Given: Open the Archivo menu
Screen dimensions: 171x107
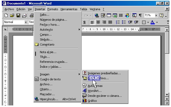Looking at the screenshot, I should 9,9.
